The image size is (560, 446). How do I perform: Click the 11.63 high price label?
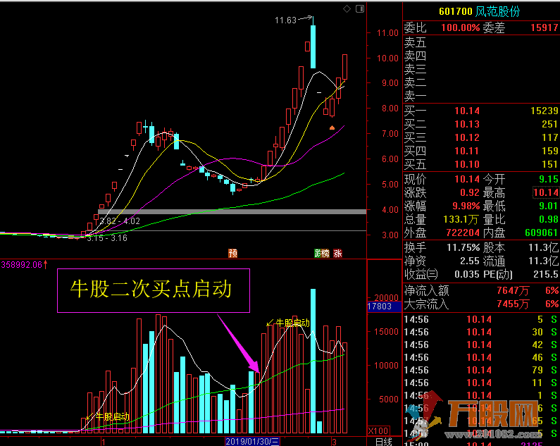286,20
